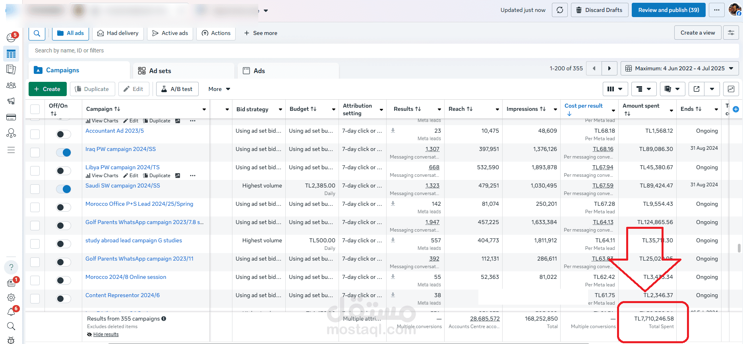Open the profile avatar at top right
Image resolution: width=743 pixels, height=344 pixels.
pyautogui.click(x=735, y=9)
